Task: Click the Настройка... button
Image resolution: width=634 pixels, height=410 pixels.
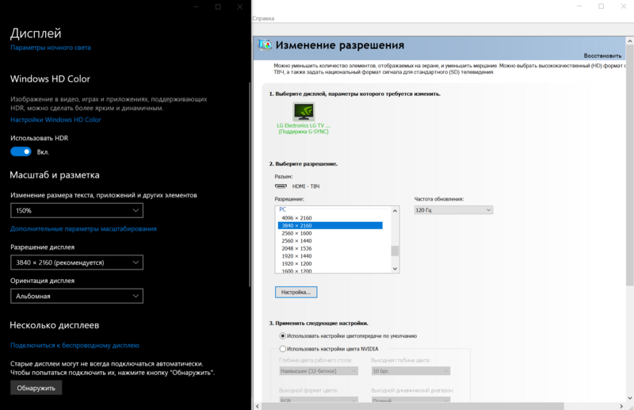Action: point(296,292)
